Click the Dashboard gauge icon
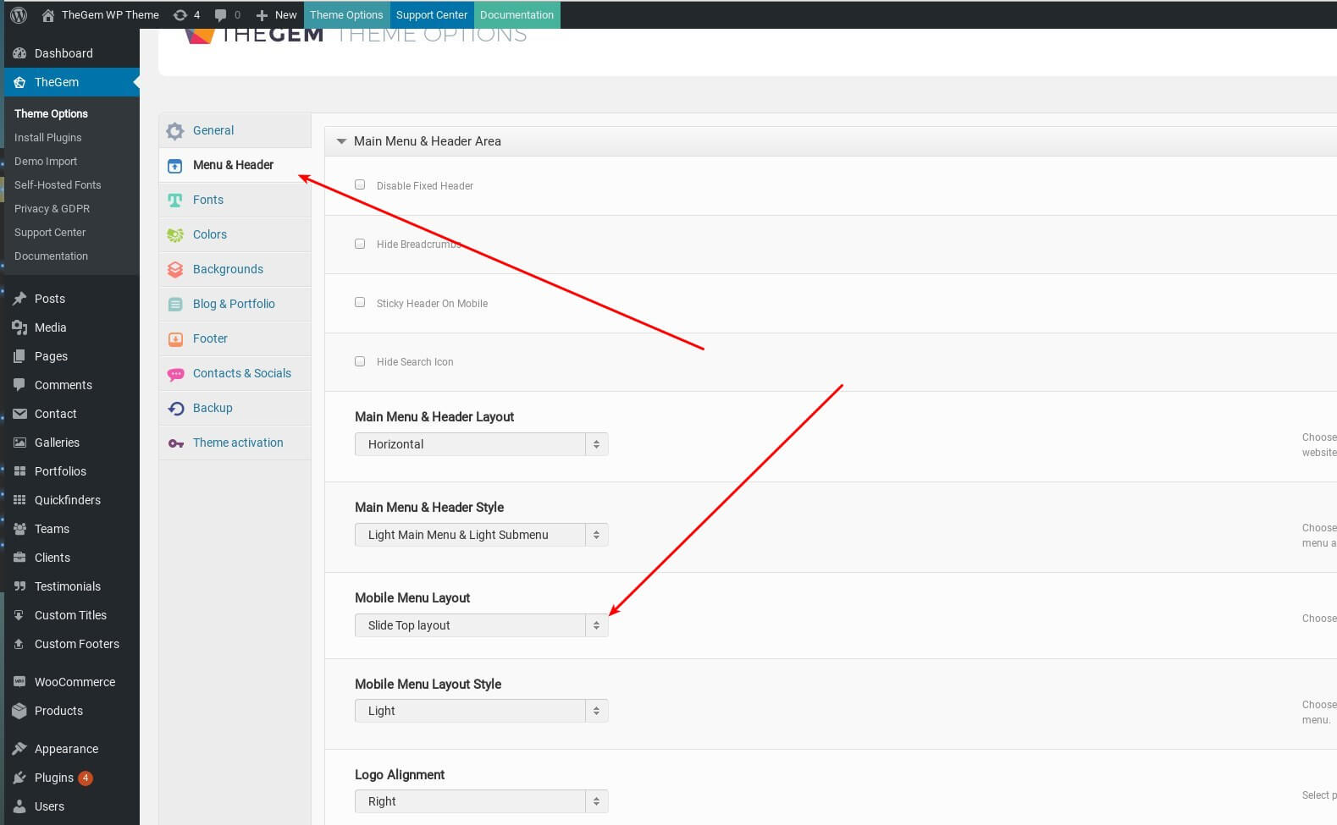1337x825 pixels. [19, 53]
